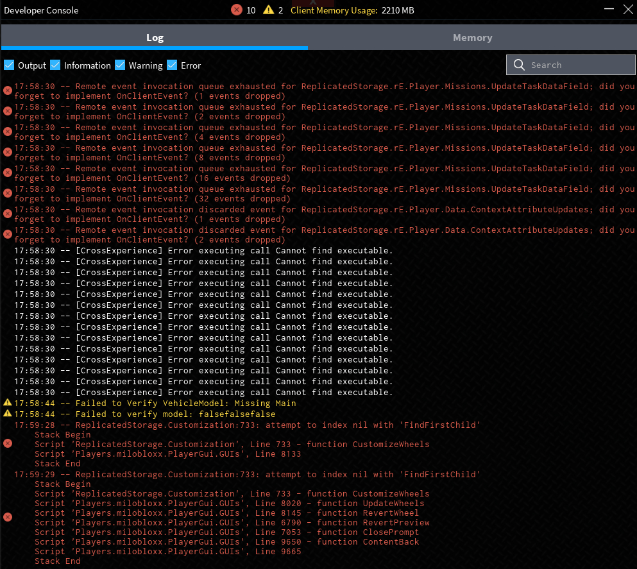Click warning icon beside 'Missing Main' message

coord(8,403)
